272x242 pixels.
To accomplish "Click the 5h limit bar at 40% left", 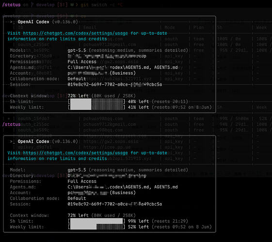I will coord(96,102).
